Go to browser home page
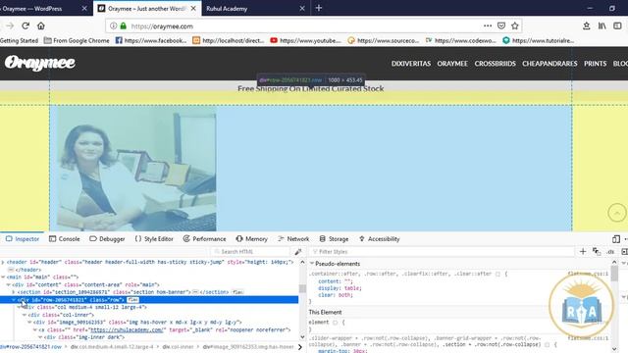The height and width of the screenshot is (353, 628). pyautogui.click(x=41, y=26)
